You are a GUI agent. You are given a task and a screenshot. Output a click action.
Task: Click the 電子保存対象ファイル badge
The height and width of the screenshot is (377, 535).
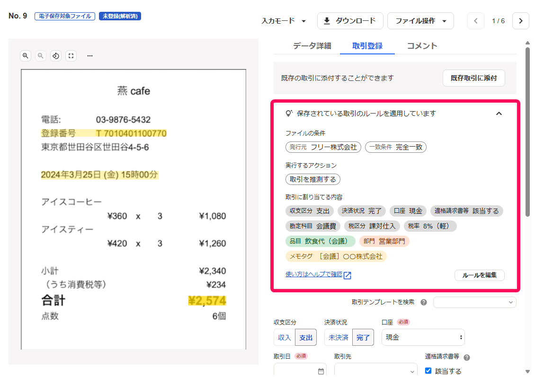[65, 16]
